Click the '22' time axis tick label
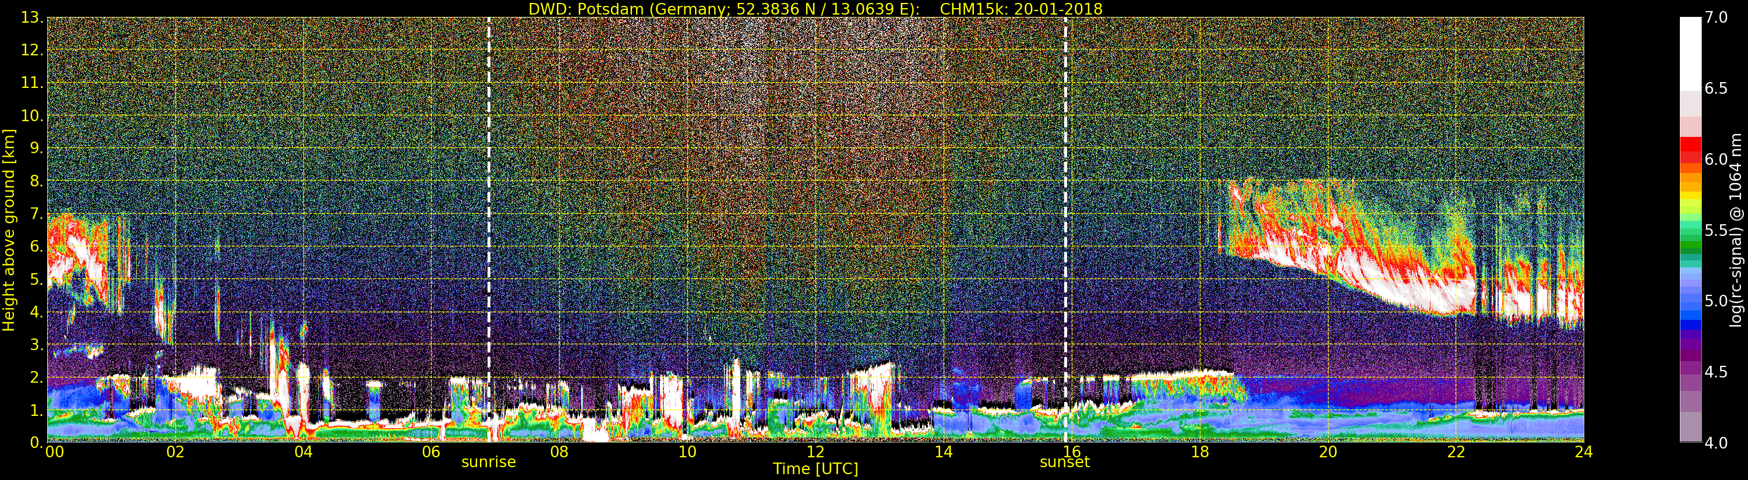The height and width of the screenshot is (480, 1748). click(1456, 451)
